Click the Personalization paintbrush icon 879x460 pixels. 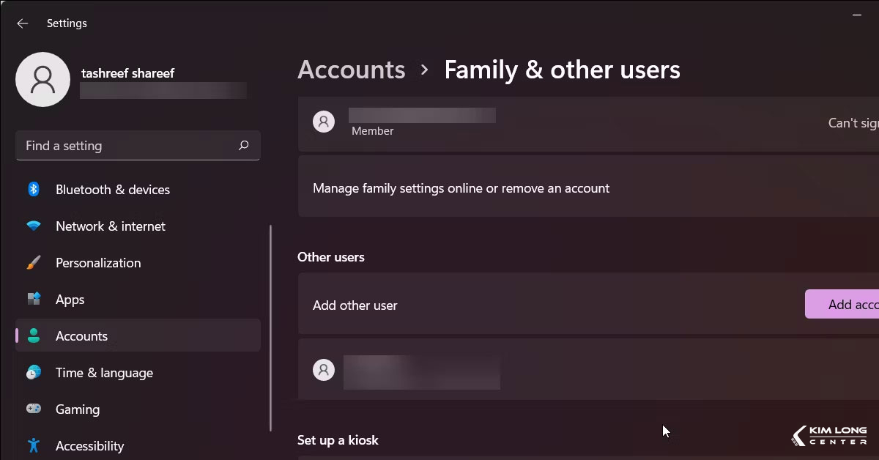tap(34, 263)
